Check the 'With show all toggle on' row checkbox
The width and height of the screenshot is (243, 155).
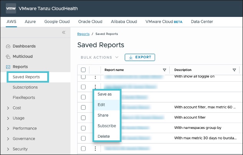[83, 77]
